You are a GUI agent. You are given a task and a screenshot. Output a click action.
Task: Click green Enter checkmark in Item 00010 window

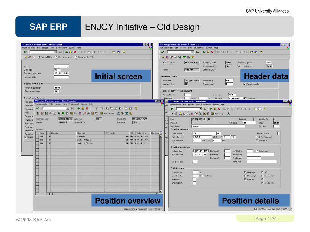(x=172, y=109)
